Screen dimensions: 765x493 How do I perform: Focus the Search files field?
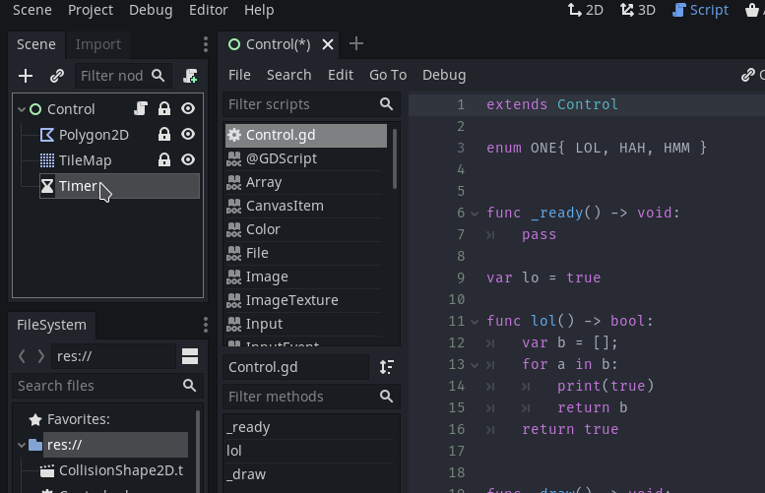(108, 386)
